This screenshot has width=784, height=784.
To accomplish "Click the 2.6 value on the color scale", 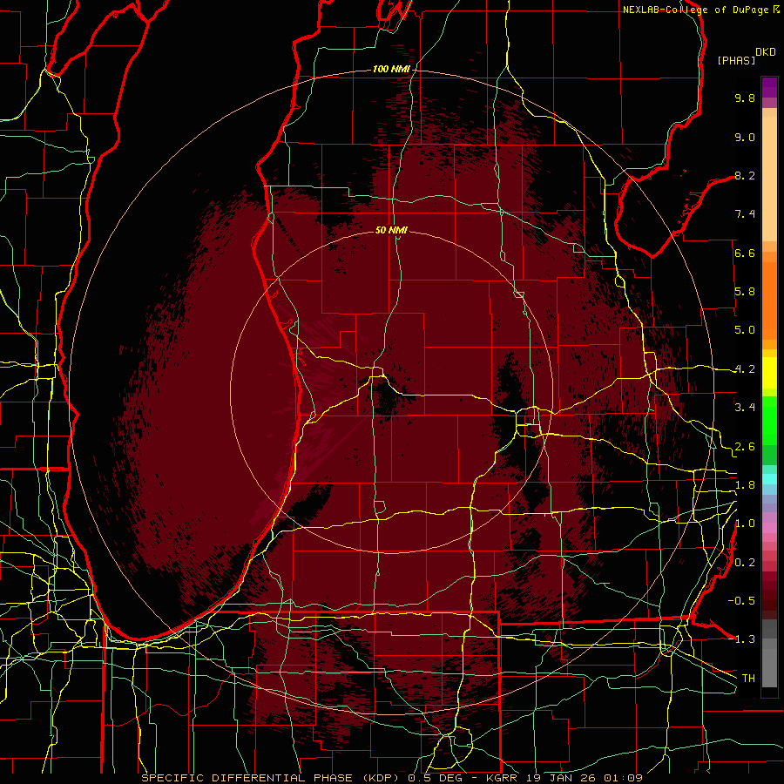I will pyautogui.click(x=745, y=447).
